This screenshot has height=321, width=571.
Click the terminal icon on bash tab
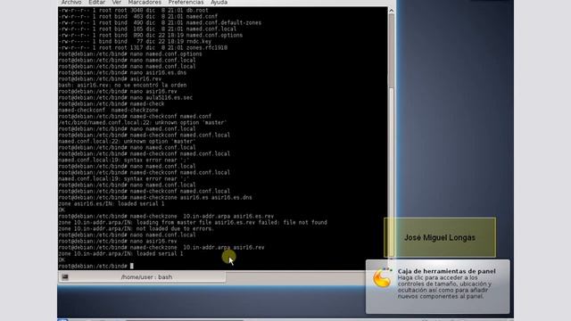65,277
